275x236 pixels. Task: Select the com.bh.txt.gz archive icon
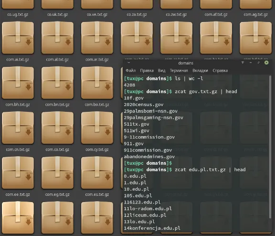(18, 83)
